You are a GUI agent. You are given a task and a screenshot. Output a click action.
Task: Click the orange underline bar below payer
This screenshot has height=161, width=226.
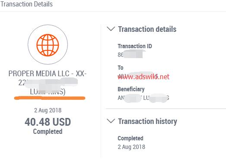point(50,98)
